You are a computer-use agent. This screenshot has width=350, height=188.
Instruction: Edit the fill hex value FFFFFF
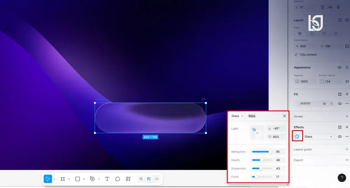coord(305,104)
